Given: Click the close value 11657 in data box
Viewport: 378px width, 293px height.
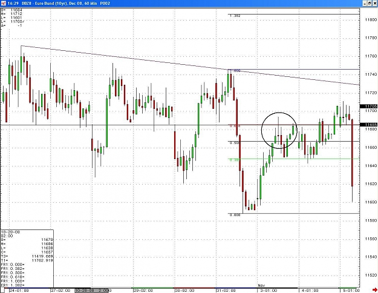Looking at the screenshot, I should [x=47, y=252].
